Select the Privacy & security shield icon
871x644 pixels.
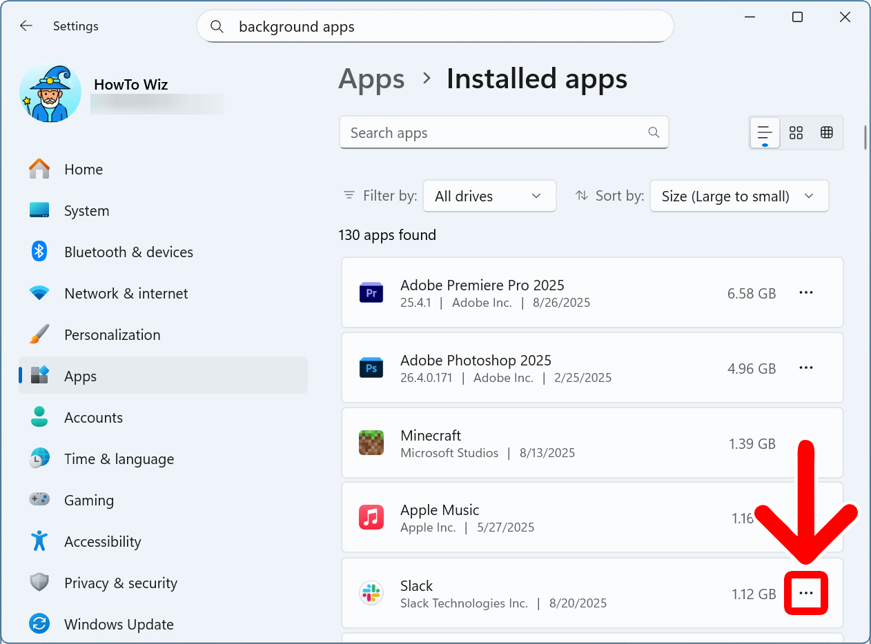(x=39, y=583)
